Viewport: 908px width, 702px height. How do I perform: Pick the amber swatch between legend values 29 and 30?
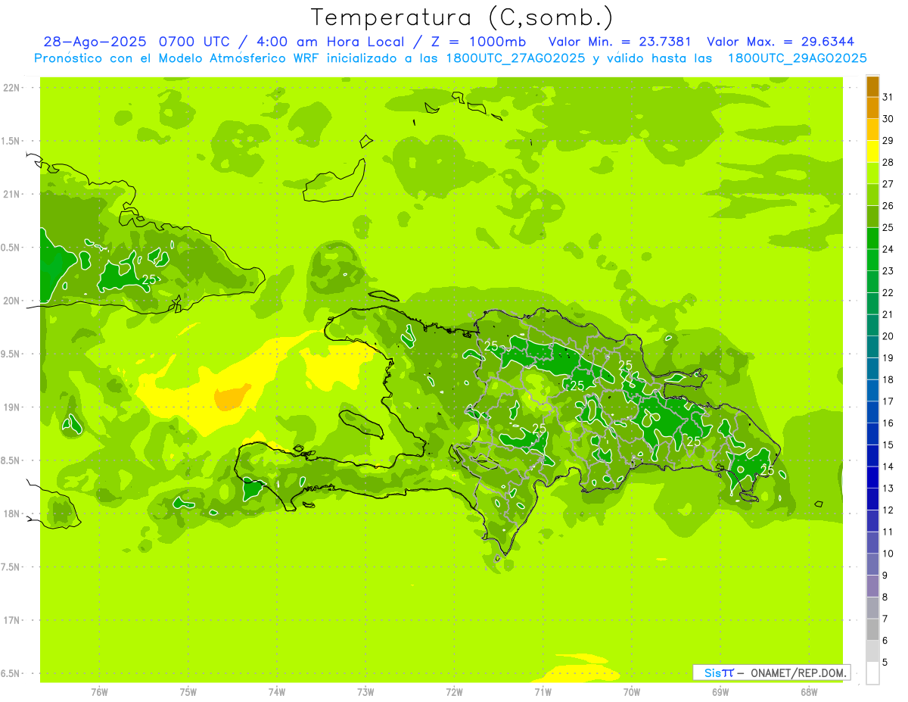tap(872, 129)
